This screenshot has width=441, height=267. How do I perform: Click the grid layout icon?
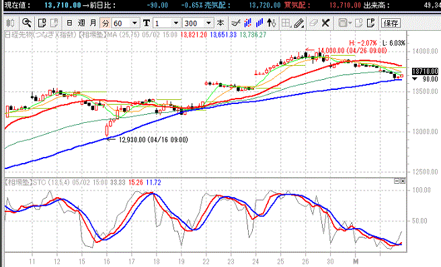[286, 23]
